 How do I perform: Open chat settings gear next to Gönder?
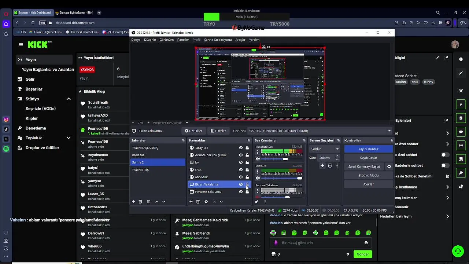(348, 254)
